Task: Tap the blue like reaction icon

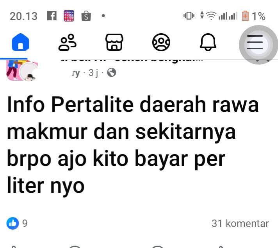Action: coord(12,223)
